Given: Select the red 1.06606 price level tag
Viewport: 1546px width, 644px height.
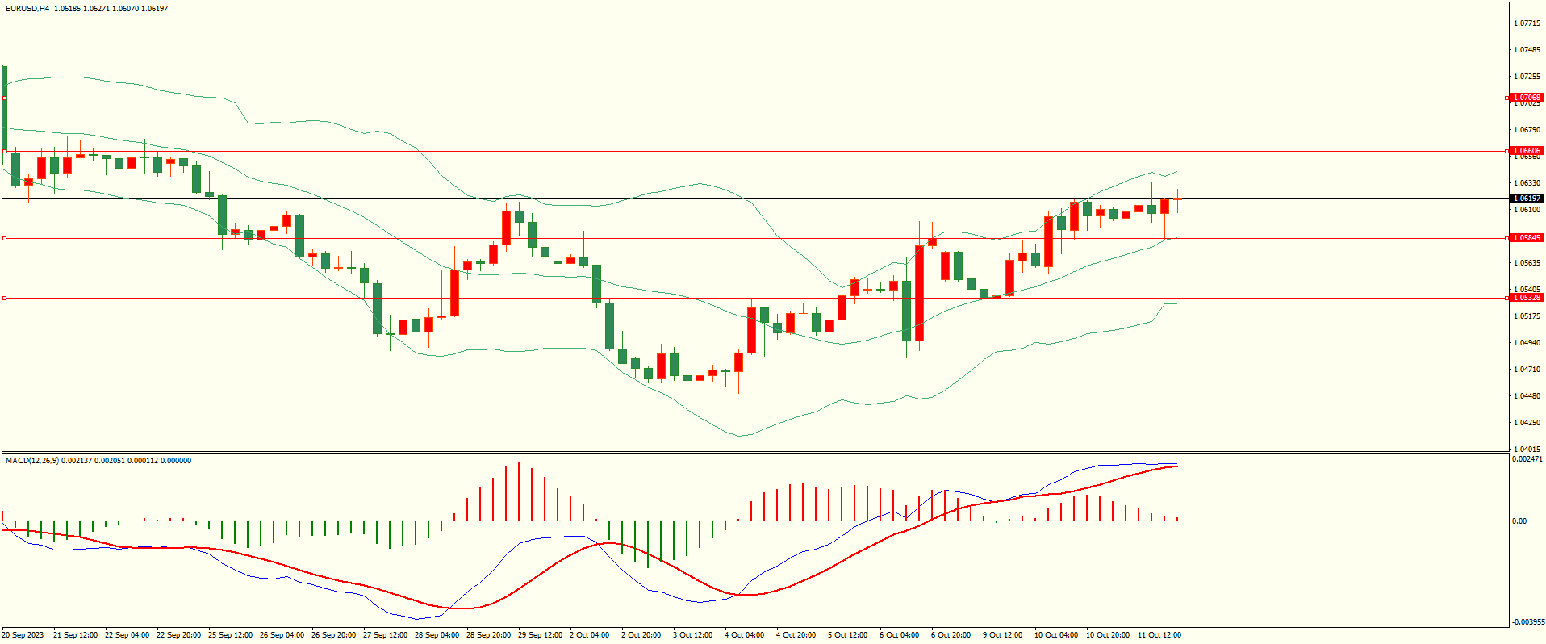Looking at the screenshot, I should [x=1527, y=151].
